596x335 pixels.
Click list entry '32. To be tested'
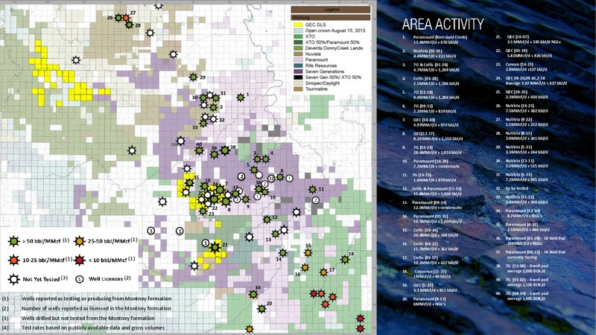coord(512,188)
